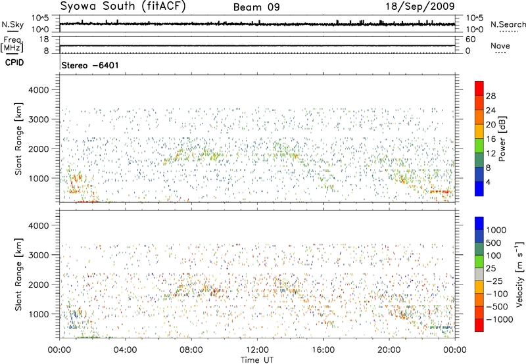Click the '-1000' tick on Velocity colorbar
Screen dimensions: 526x364
(499, 319)
